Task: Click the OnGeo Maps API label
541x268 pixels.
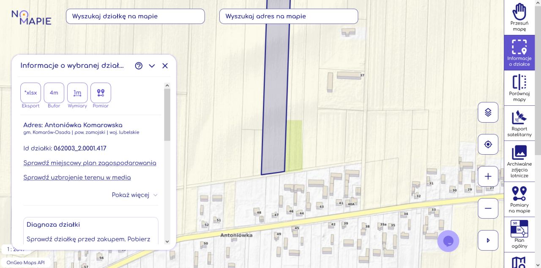Action: pos(25,263)
